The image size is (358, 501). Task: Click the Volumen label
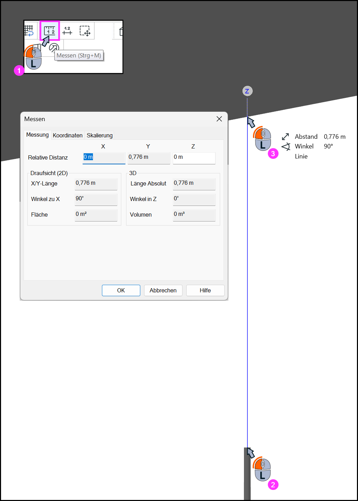141,215
